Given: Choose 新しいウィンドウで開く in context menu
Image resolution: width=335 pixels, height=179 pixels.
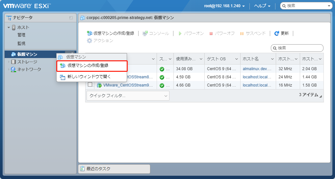Looking at the screenshot, I should [x=92, y=77].
